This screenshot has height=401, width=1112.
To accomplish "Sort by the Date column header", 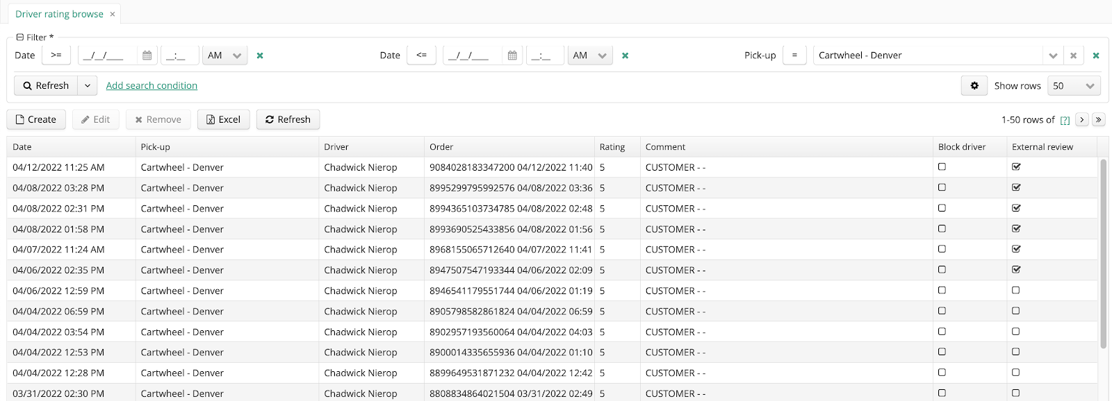I will click(x=71, y=147).
